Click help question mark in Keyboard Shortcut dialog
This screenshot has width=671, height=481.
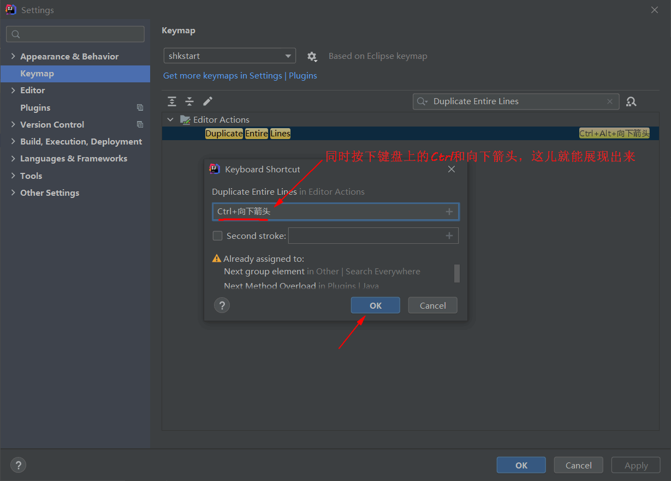[222, 305]
